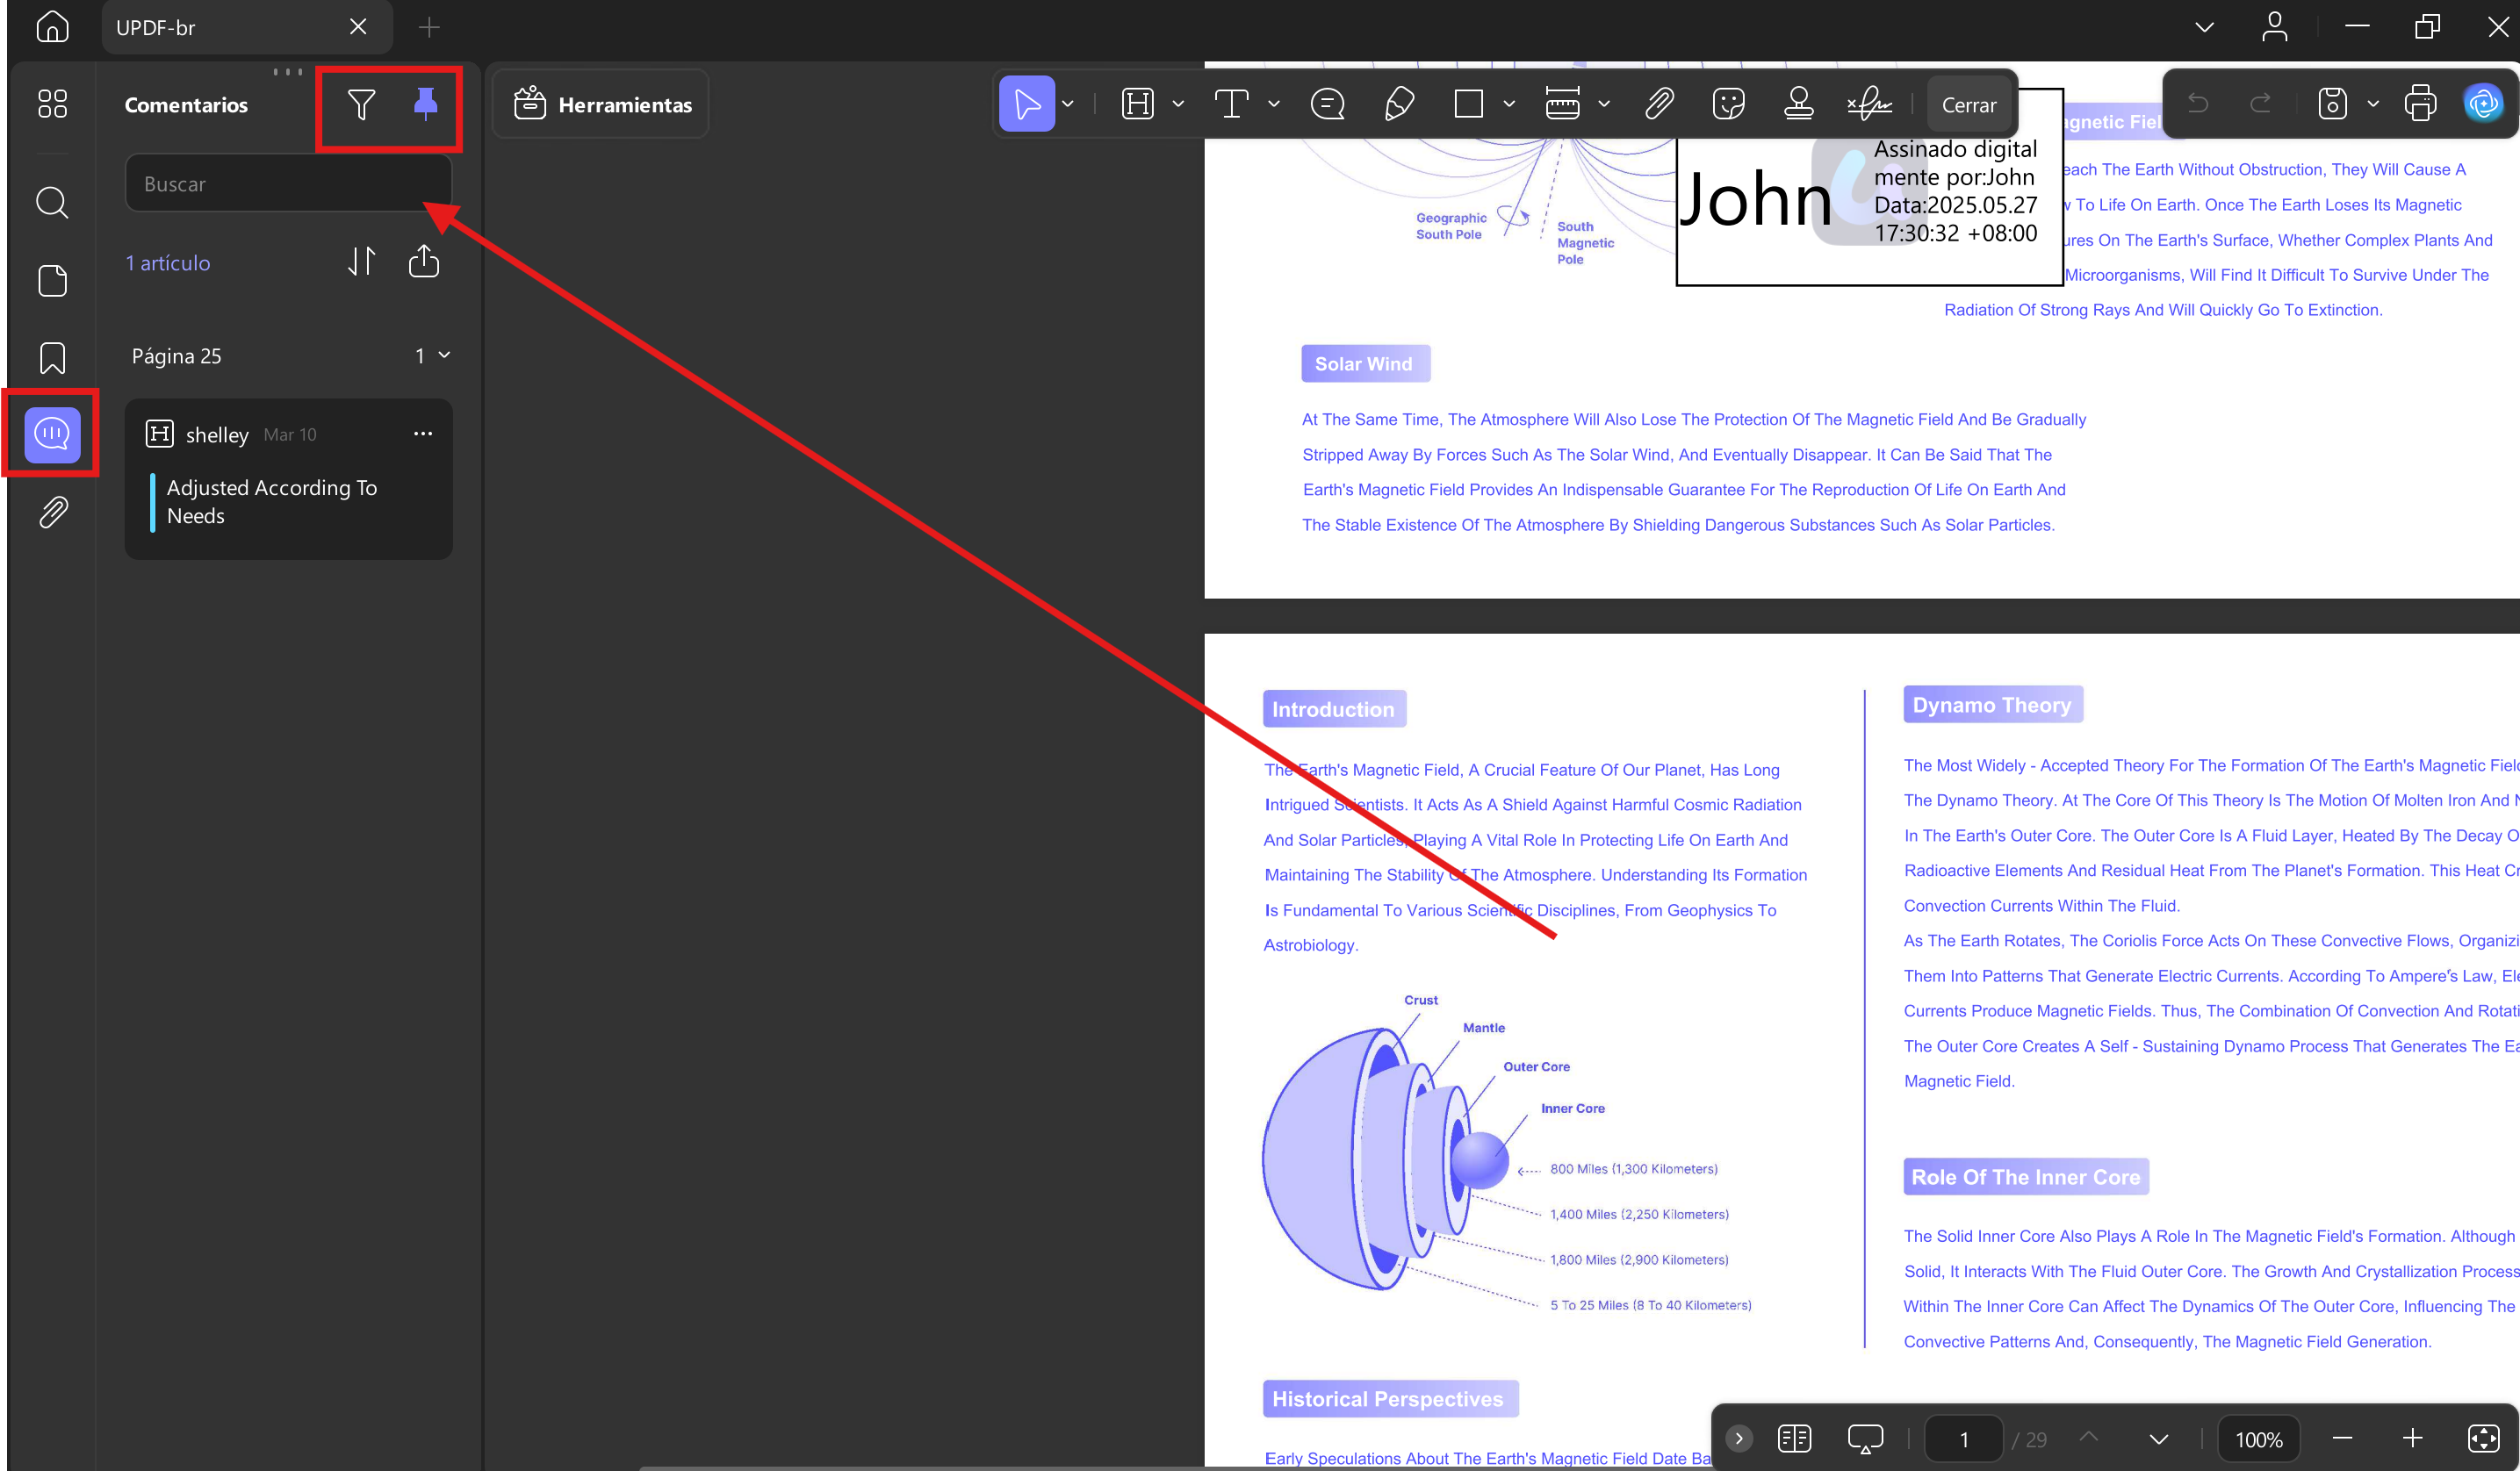Expand save options dropdown arrow
This screenshot has width=2520, height=1471.
(2373, 104)
